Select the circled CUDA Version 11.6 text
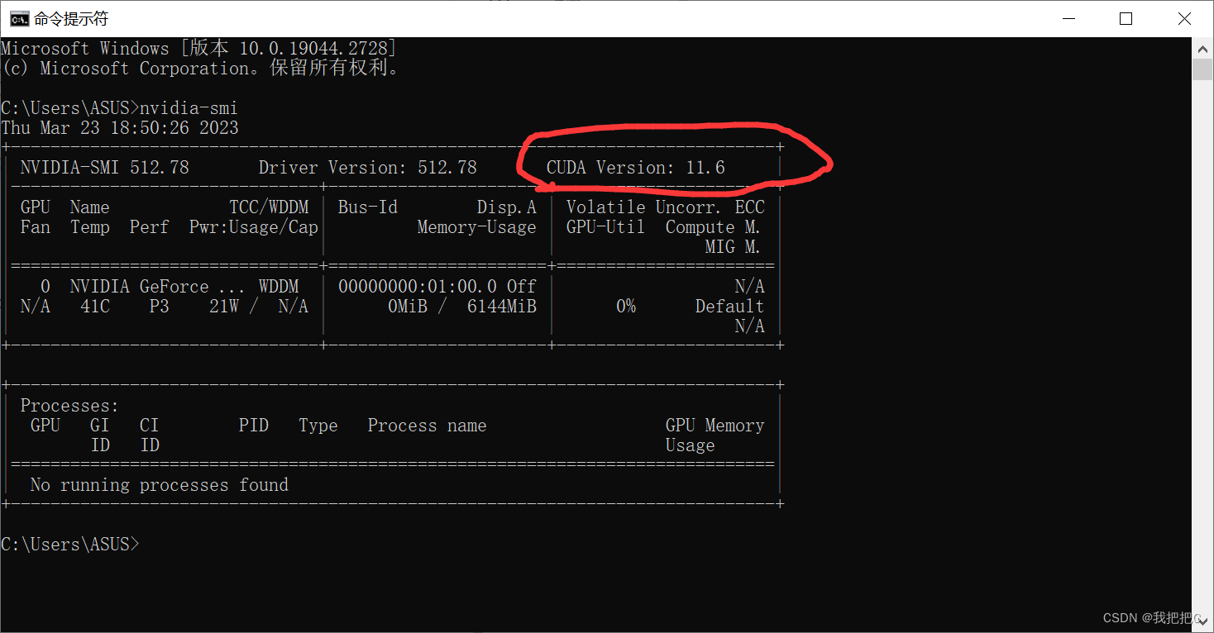Screen dimensions: 1214x633 [633, 167]
